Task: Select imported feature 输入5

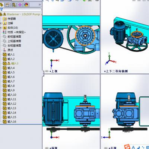Action: point(11,72)
